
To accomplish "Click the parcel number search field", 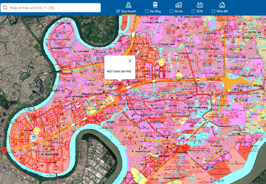I will click(x=53, y=8).
